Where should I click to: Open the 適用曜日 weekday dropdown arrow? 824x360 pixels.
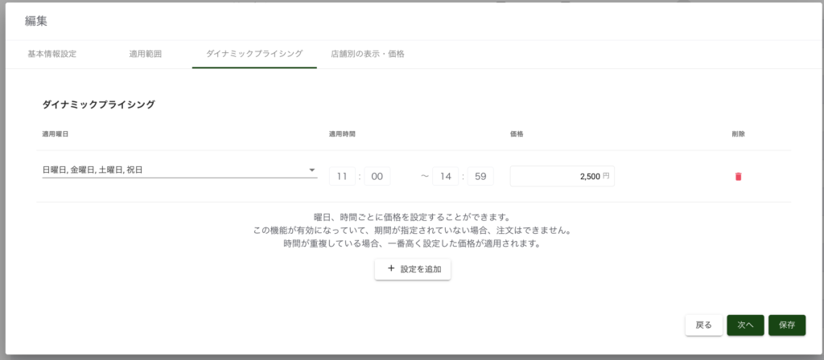(x=311, y=170)
